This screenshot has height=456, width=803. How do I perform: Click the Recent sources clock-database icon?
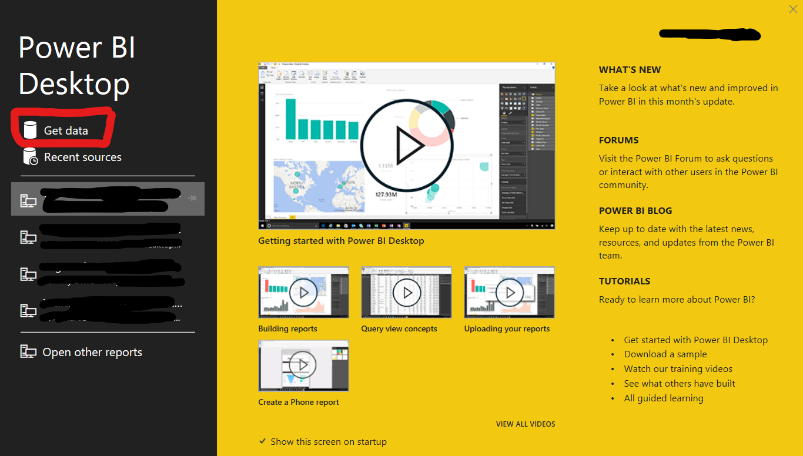click(30, 157)
